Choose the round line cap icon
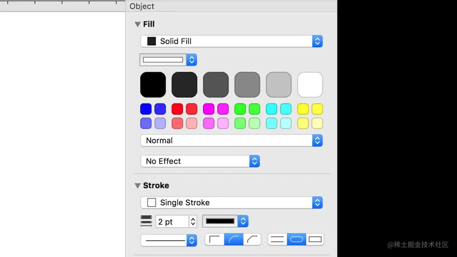Viewport: 457px width, 257px height. (296, 239)
